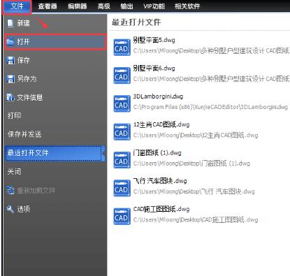Viewport: 290px width, 276px height.
Task: Open recent file 12生肖CAD图纸.dwg
Action: point(161,124)
